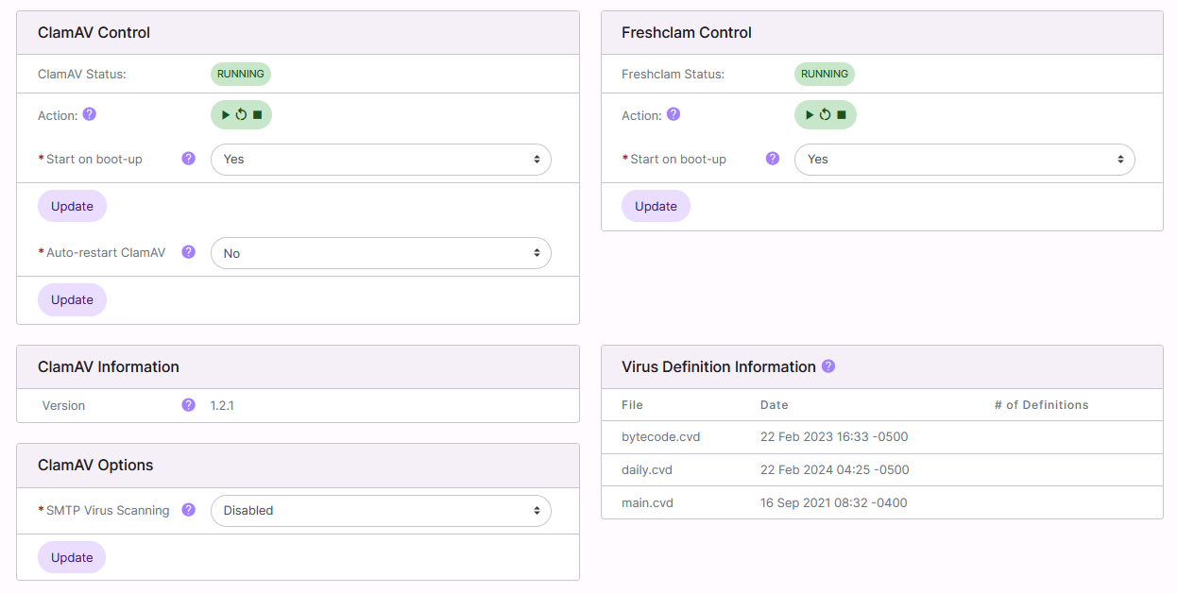Open the help icon next to ClamAV Action
This screenshot has height=594, width=1177.
click(x=89, y=115)
